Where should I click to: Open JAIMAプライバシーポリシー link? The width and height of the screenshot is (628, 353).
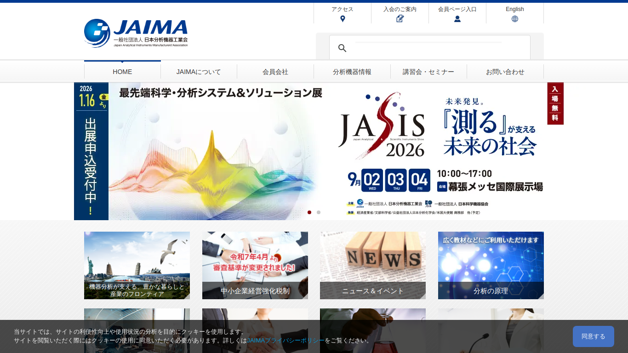tap(286, 341)
